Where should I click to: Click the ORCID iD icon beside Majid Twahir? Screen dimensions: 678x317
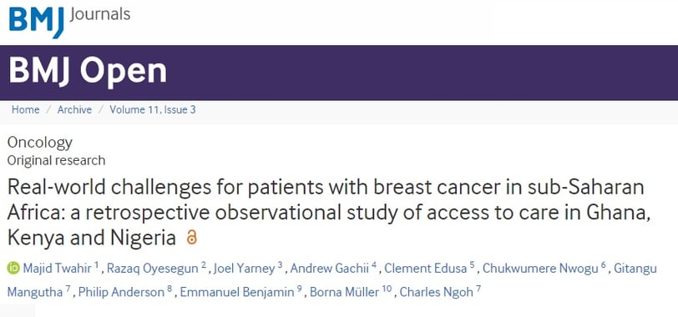(x=13, y=268)
